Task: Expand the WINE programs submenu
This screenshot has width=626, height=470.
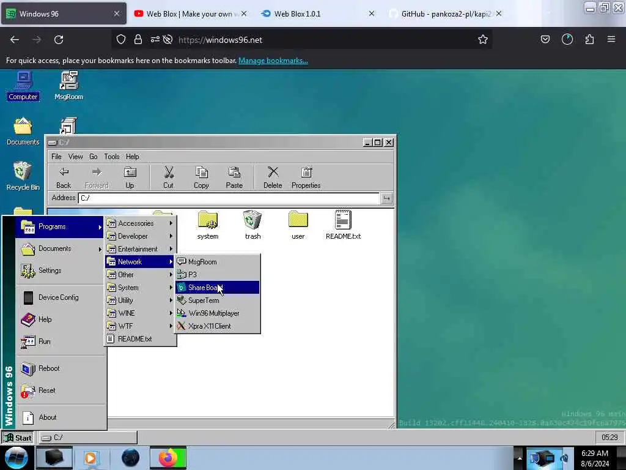Action: (140, 313)
